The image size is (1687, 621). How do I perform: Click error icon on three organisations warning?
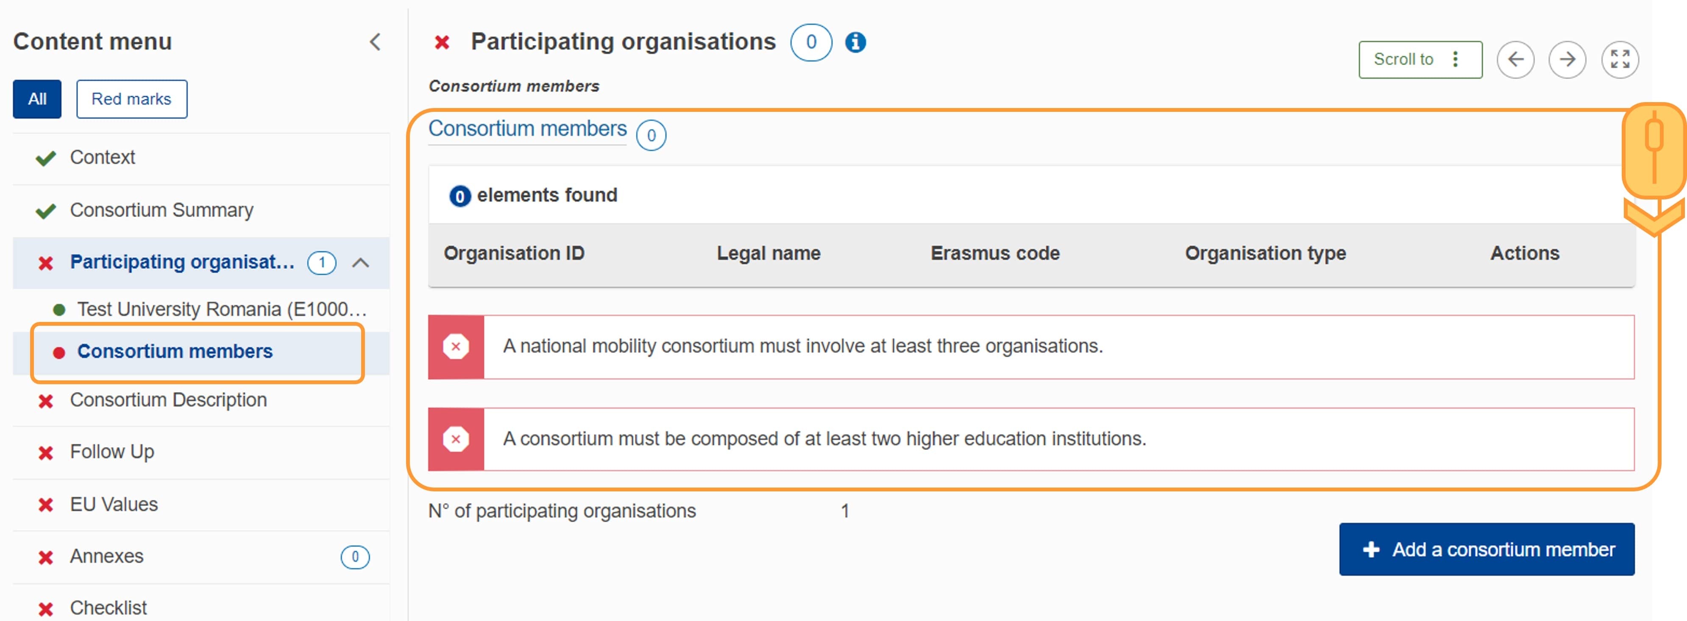[456, 347]
